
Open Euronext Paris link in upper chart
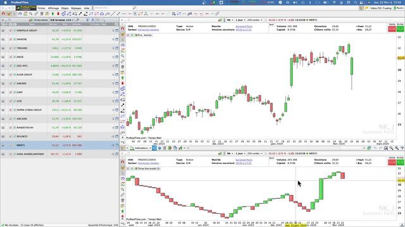[x=244, y=26]
